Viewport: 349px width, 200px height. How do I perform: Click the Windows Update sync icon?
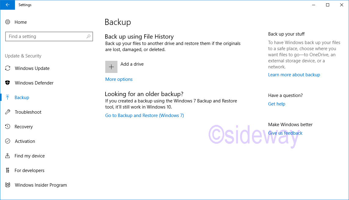(8, 68)
